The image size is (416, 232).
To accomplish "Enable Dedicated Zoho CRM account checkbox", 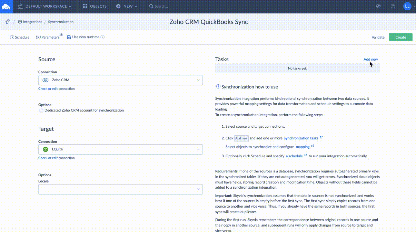I will pos(41,110).
